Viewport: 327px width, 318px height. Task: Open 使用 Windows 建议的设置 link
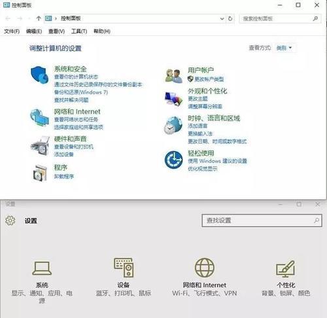217,161
